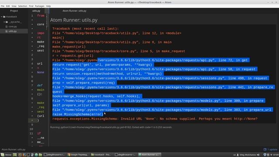Click the traceback root folder icon
Image resolution: width=279 pixels, height=157 pixels.
[4, 17]
